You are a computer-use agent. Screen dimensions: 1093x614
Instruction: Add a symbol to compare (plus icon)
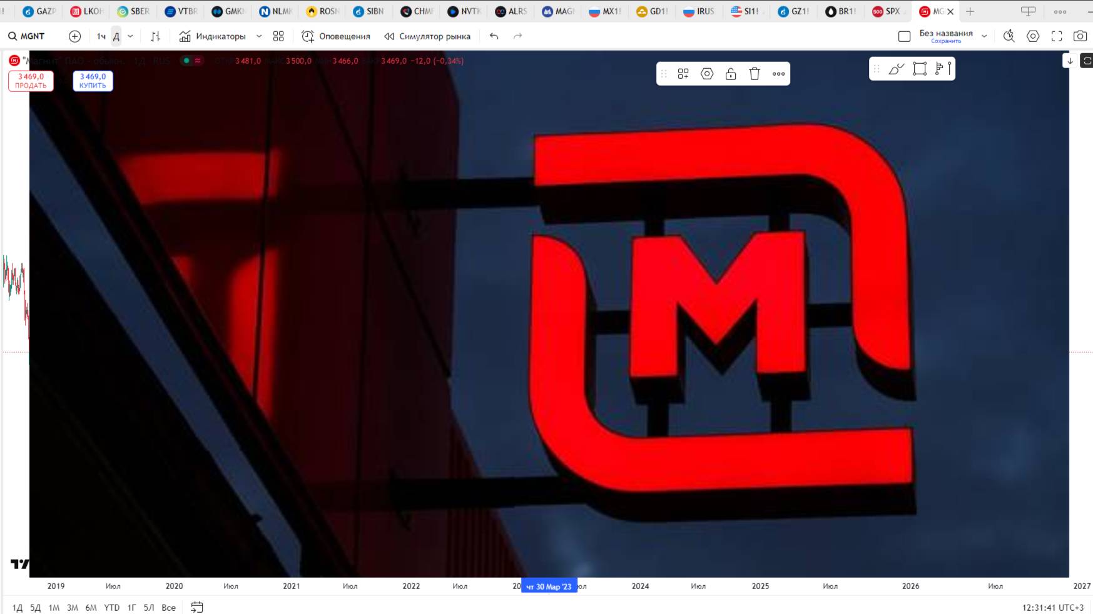[74, 36]
